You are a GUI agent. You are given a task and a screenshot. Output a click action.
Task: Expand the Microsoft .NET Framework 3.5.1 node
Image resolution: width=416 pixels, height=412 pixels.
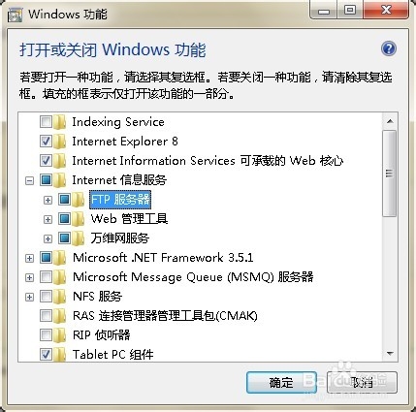(29, 258)
